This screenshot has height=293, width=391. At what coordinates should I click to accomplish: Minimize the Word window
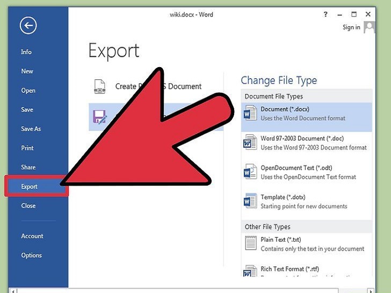point(339,14)
